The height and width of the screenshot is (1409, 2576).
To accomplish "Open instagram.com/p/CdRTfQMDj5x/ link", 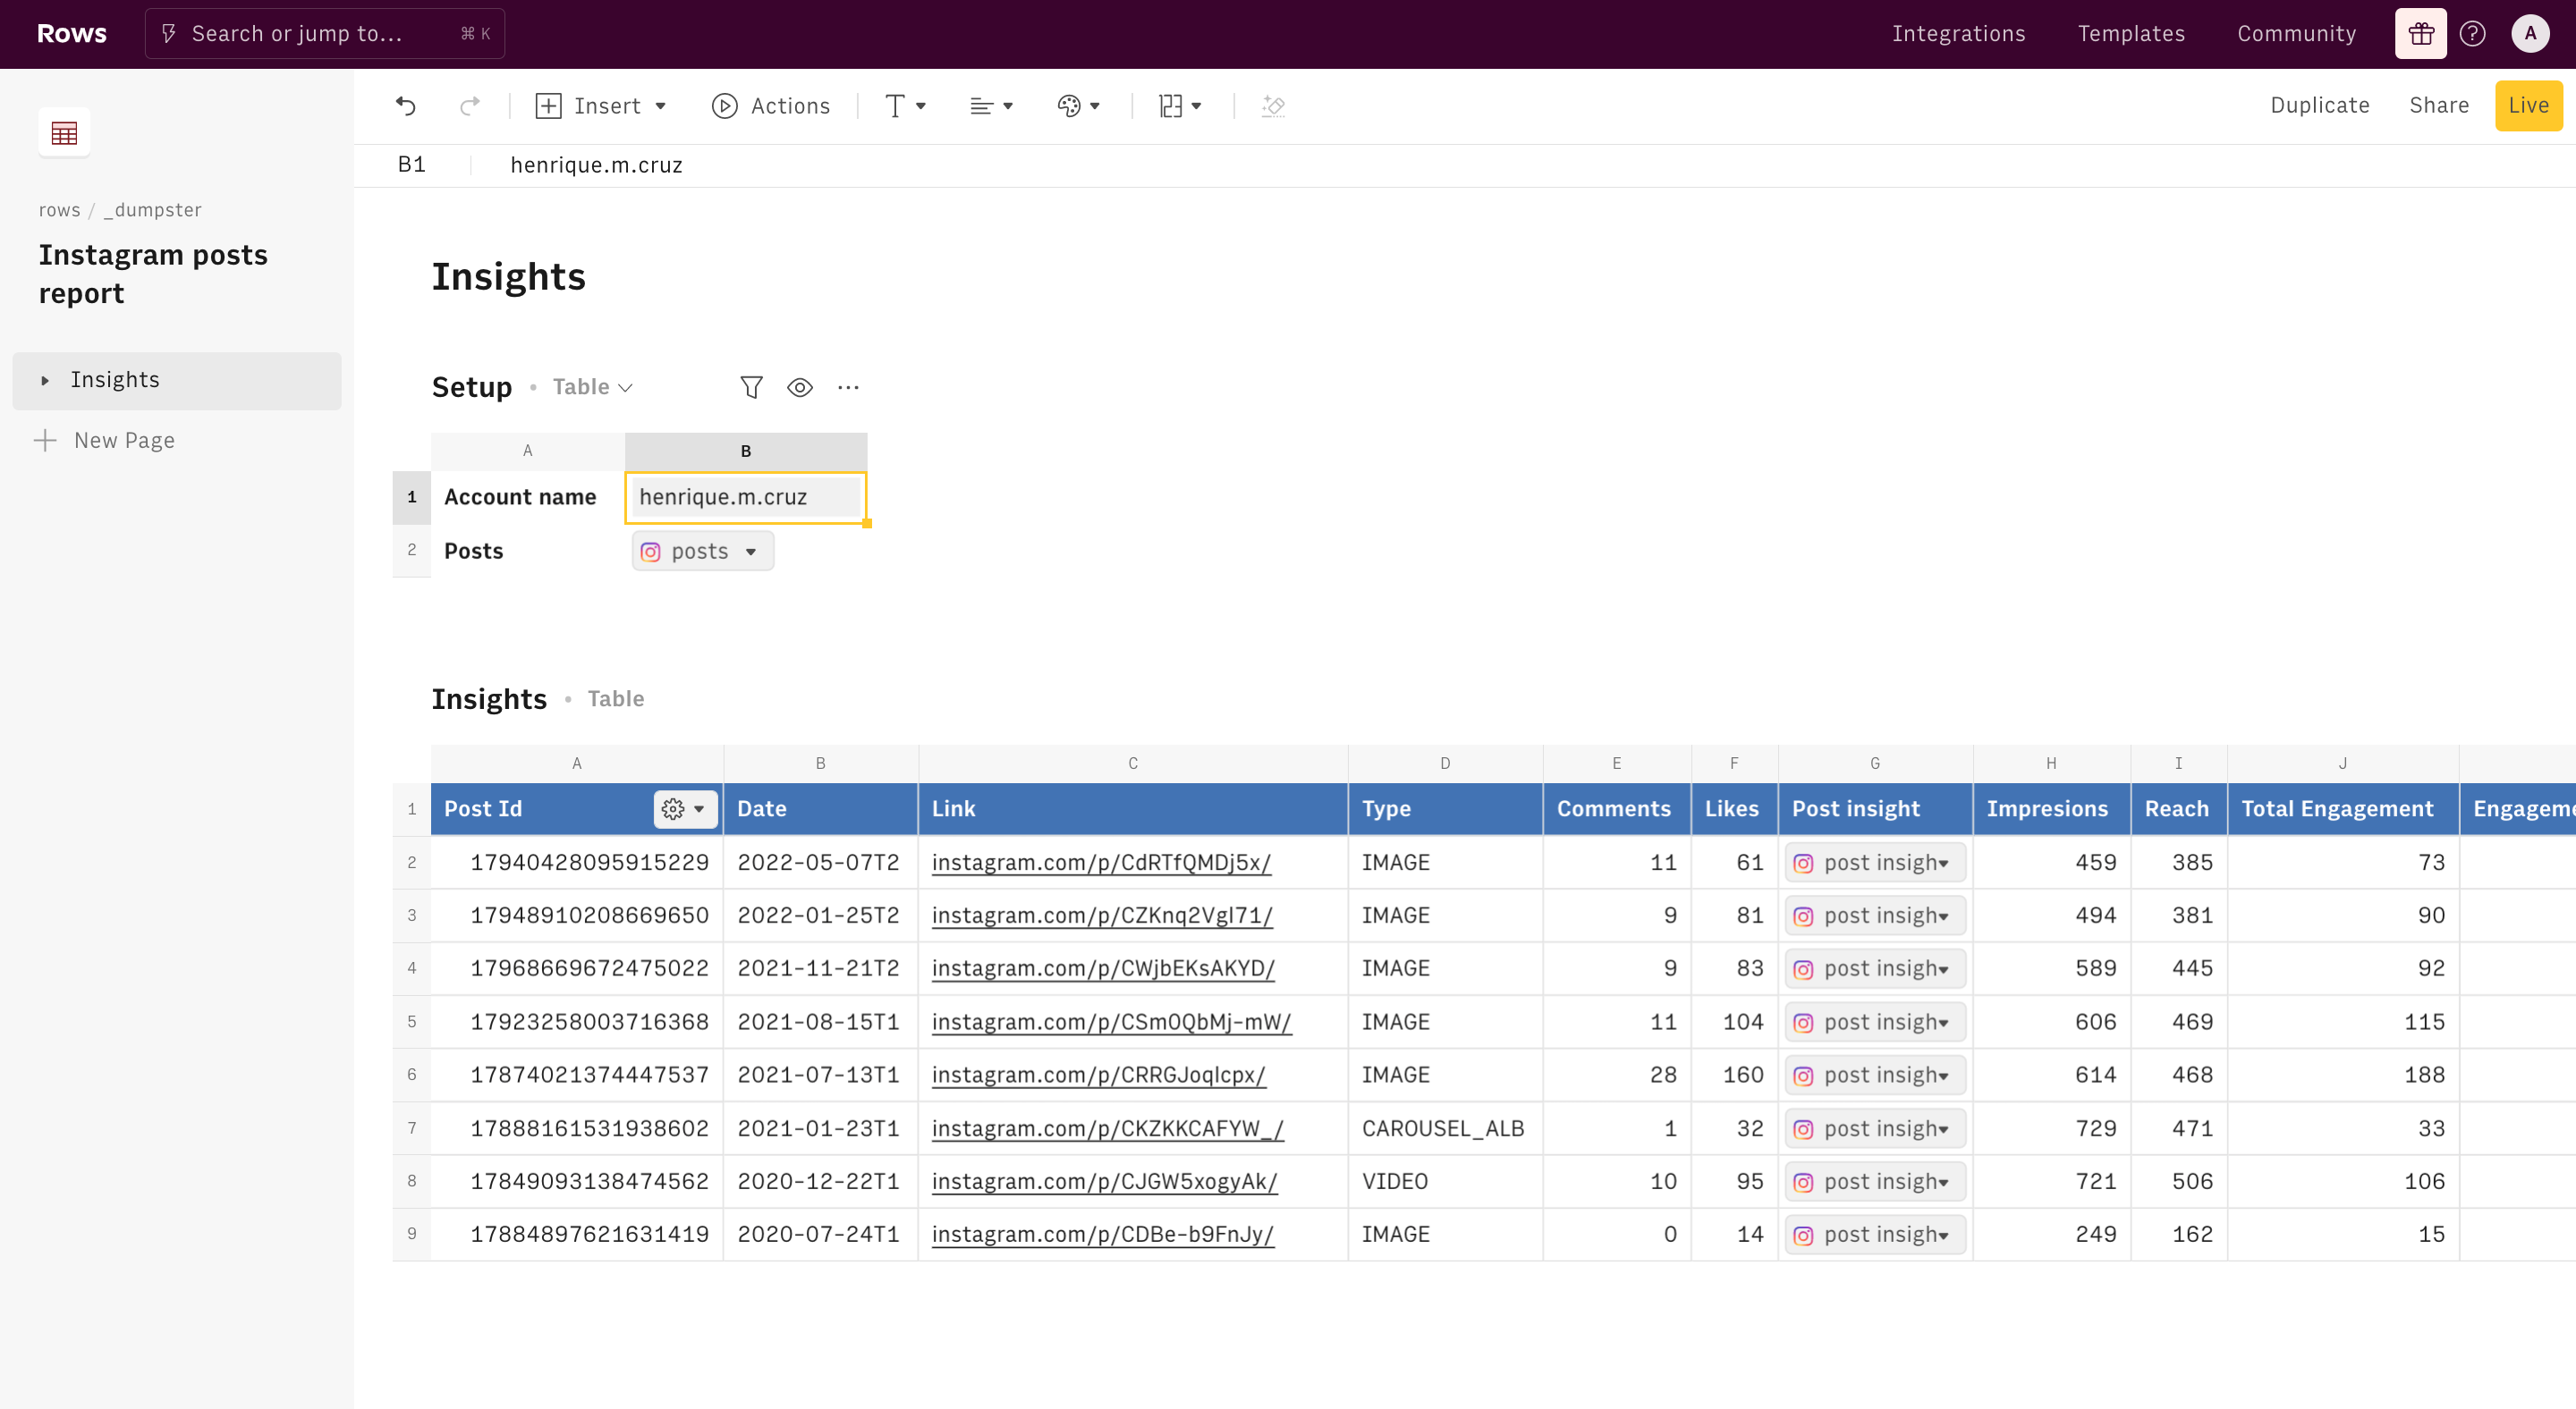I will (1100, 863).
